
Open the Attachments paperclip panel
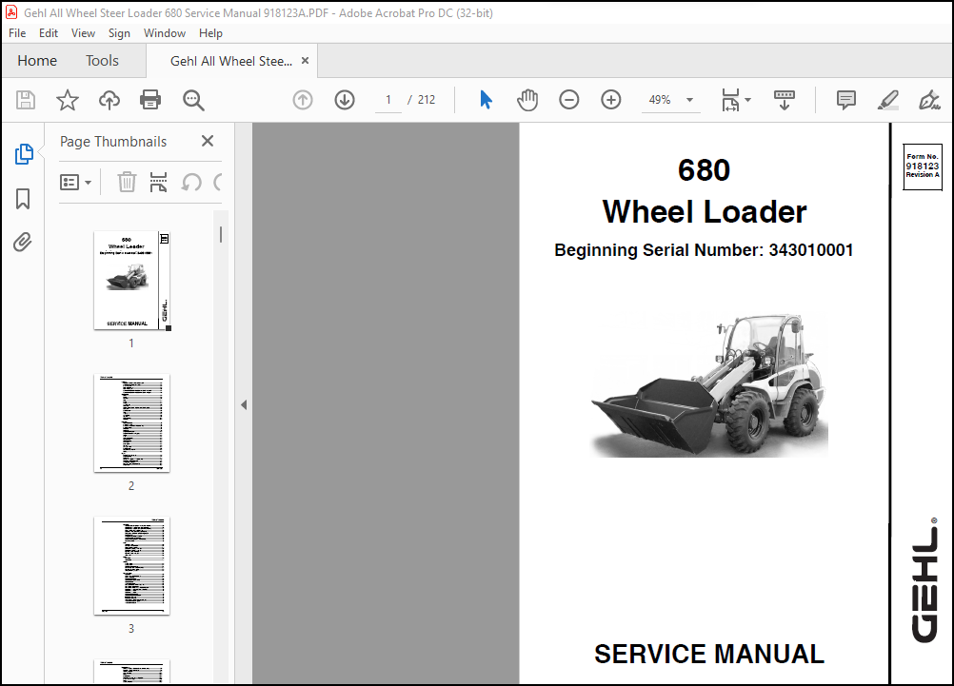23,242
